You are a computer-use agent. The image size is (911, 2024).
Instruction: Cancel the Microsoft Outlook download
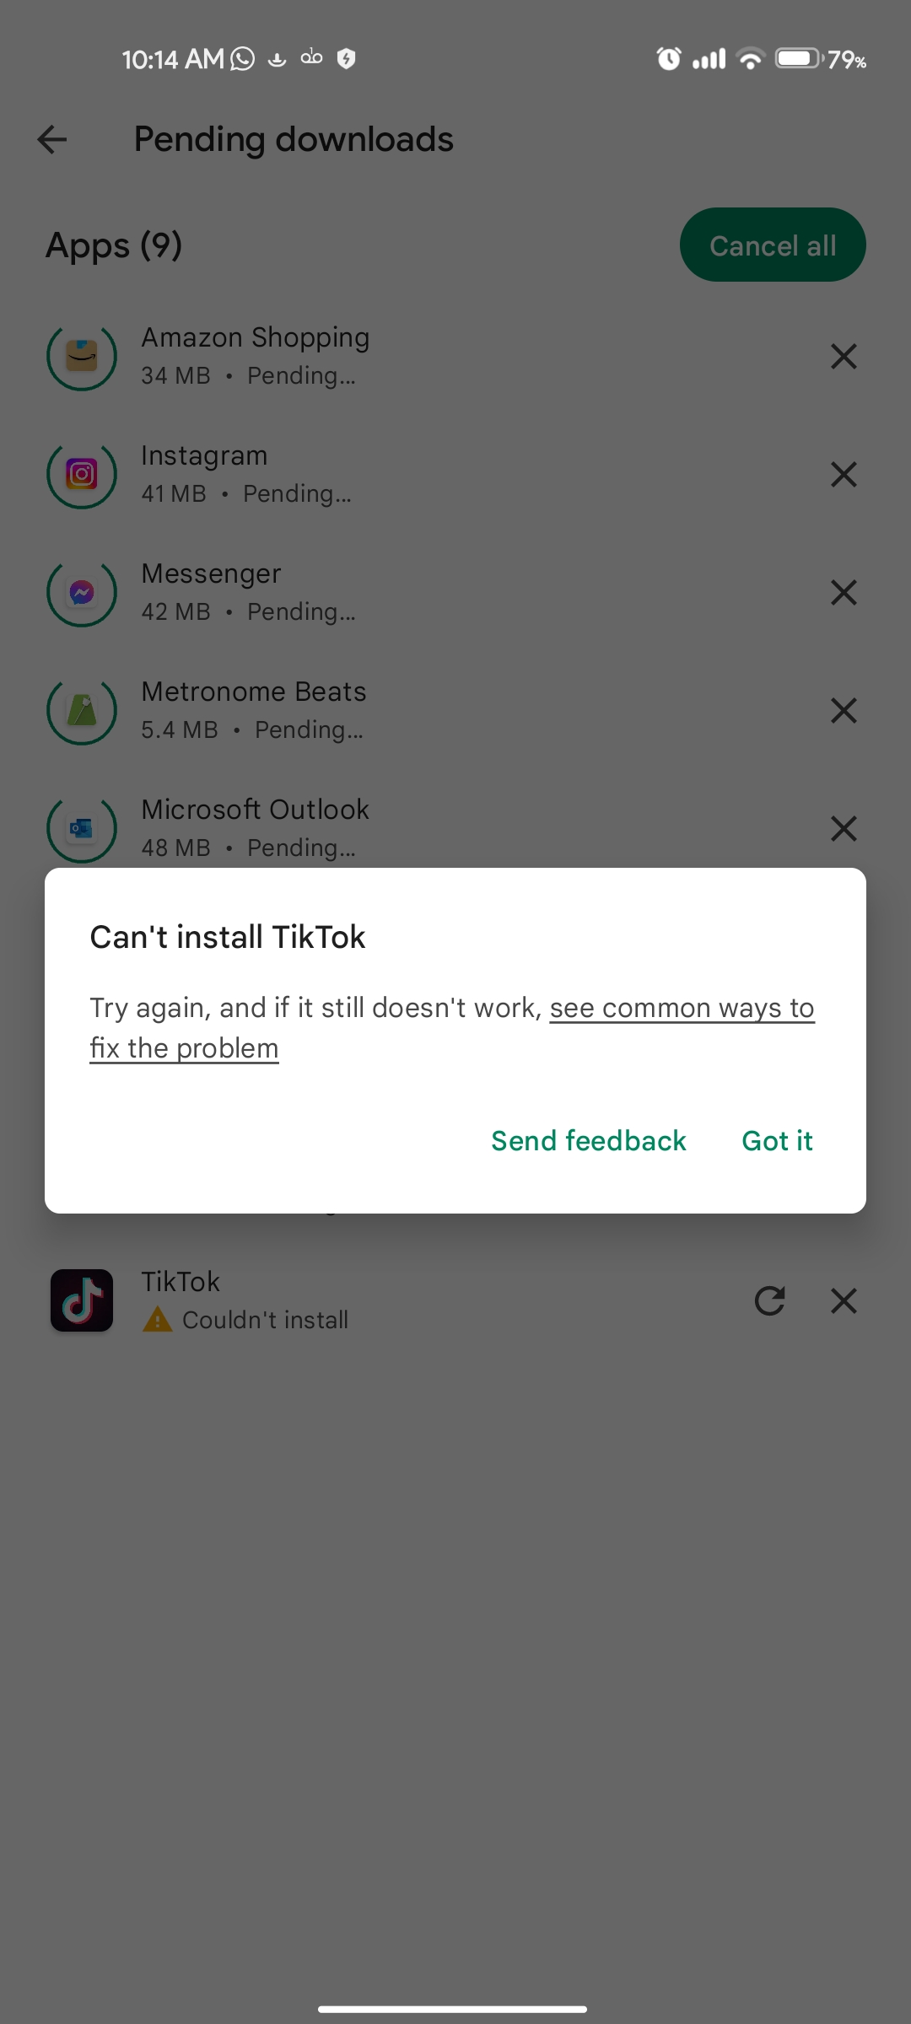pyautogui.click(x=844, y=828)
